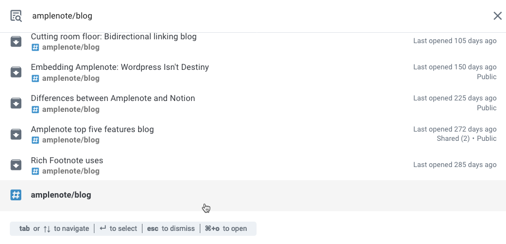The height and width of the screenshot is (244, 506).
Task: Select the amplenote/blog tag result row
Action: coord(253,195)
